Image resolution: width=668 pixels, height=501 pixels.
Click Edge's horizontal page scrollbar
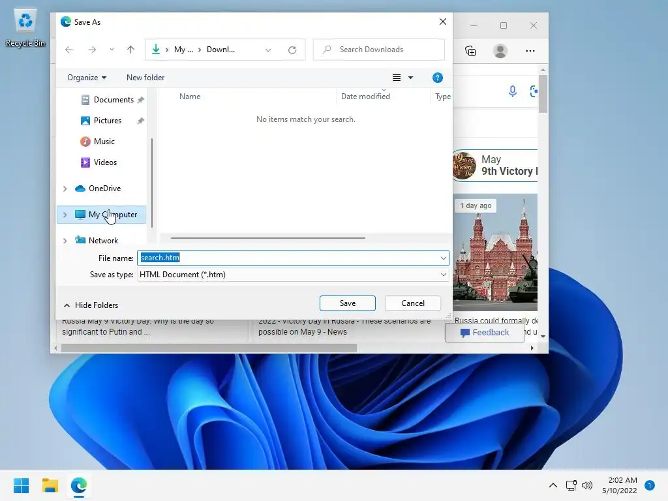click(209, 348)
